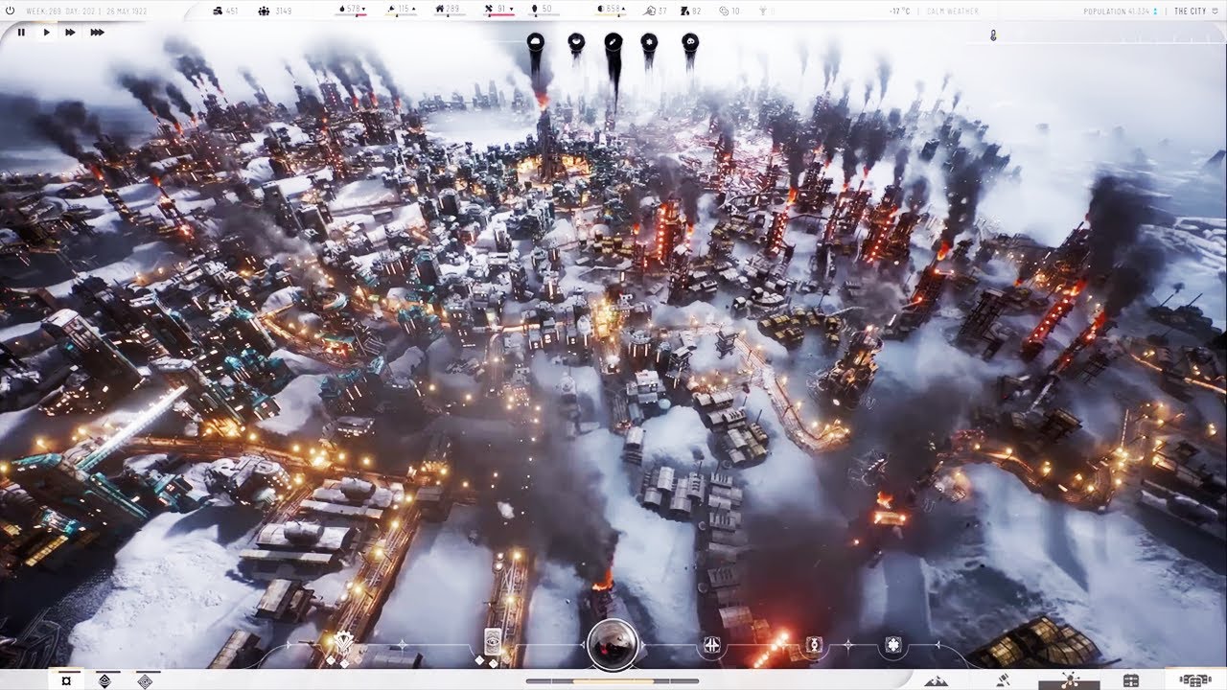The height and width of the screenshot is (690, 1227).
Task: Click the heatstamps resource icon showing 451
Action: point(220,11)
